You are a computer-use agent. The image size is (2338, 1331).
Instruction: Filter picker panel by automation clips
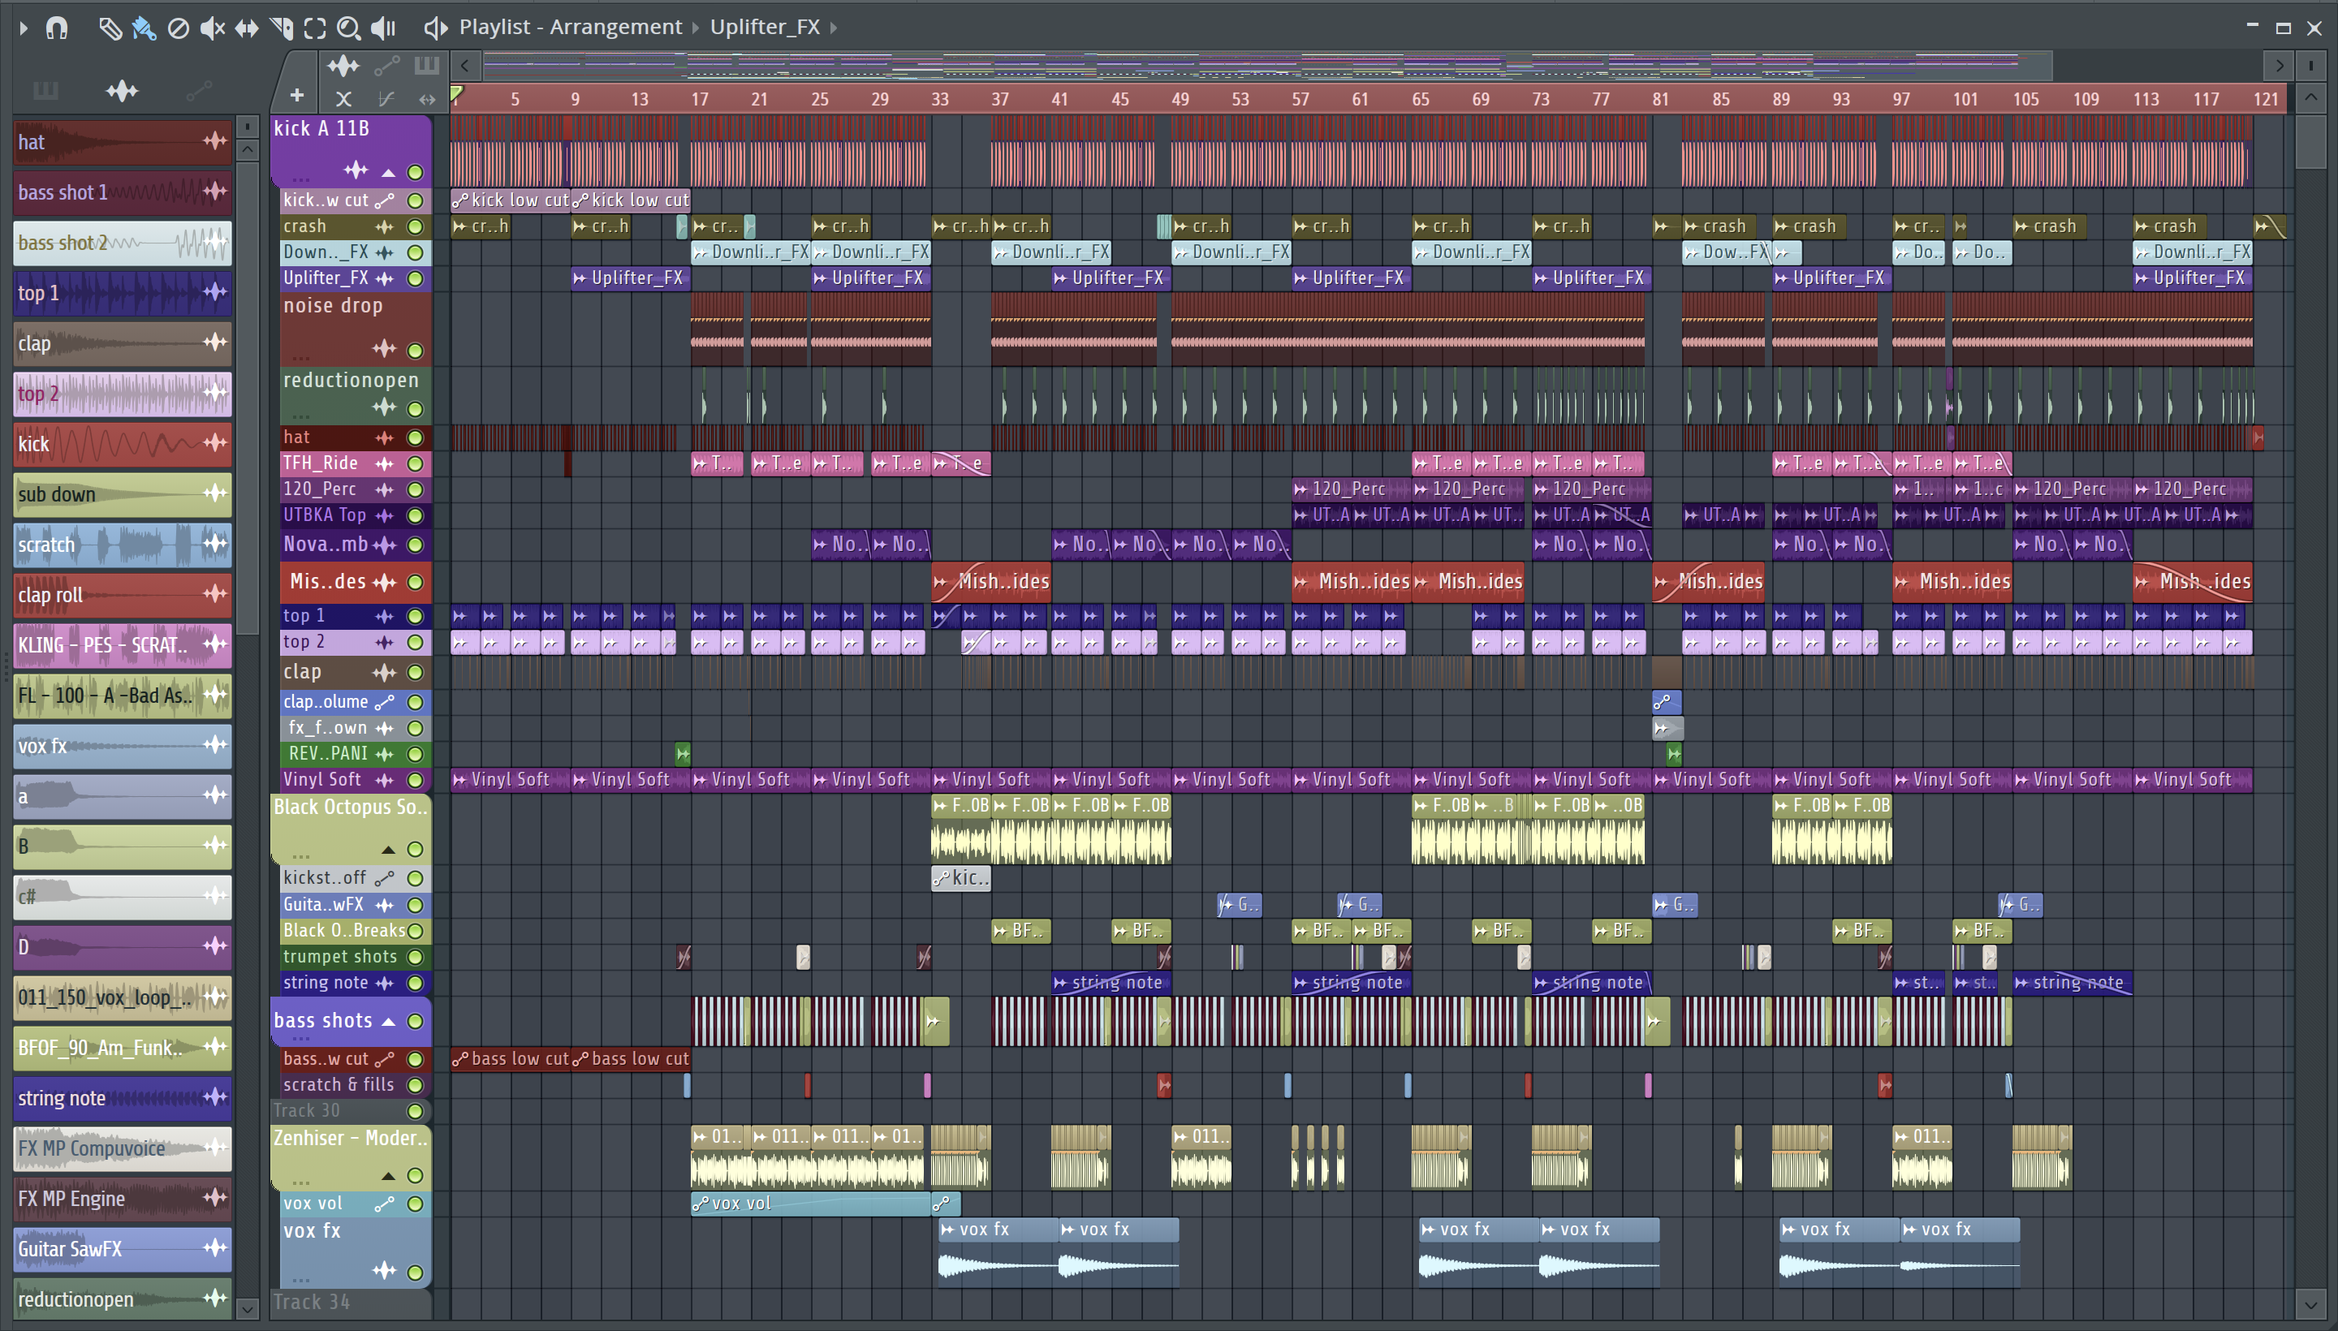point(198,91)
